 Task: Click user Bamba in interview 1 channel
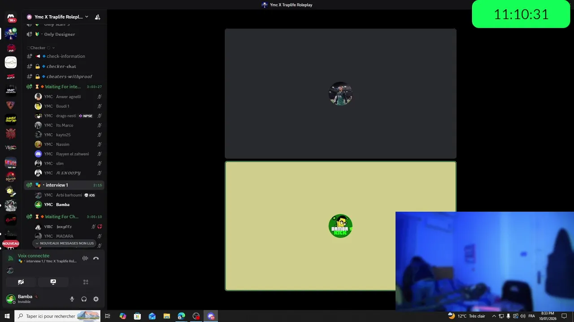click(x=68, y=205)
